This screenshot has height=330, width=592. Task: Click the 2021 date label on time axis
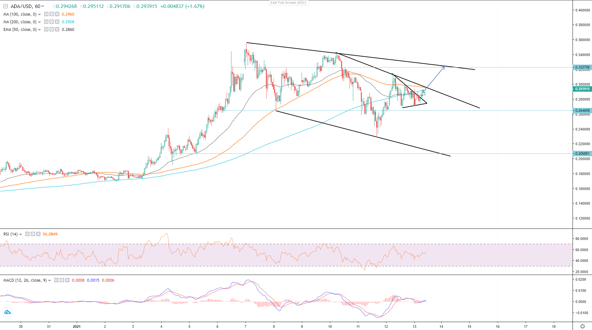(x=77, y=326)
